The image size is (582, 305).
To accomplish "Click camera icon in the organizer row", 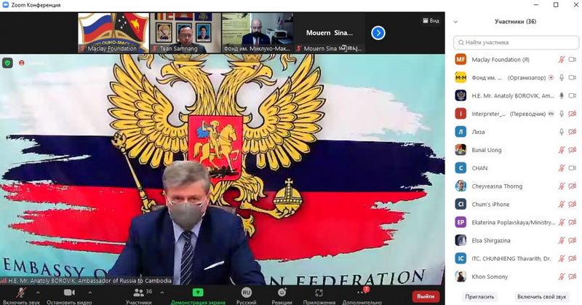I will 573,78.
